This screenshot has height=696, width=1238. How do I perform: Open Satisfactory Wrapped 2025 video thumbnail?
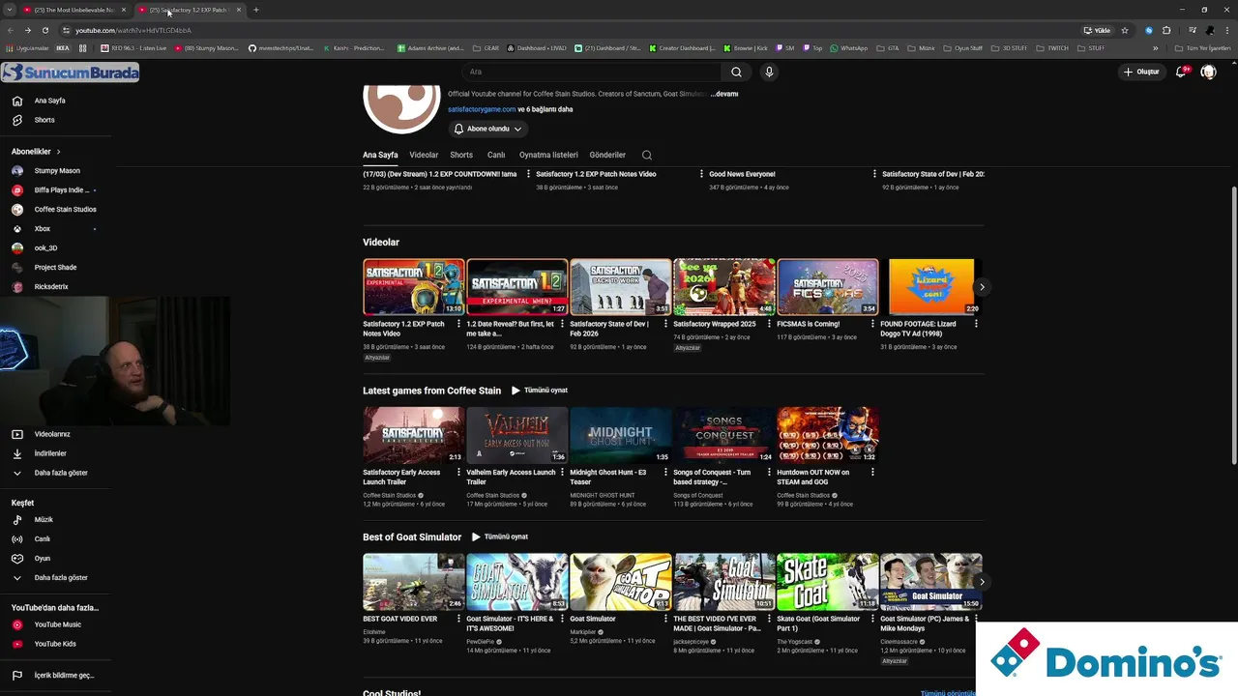pos(724,287)
